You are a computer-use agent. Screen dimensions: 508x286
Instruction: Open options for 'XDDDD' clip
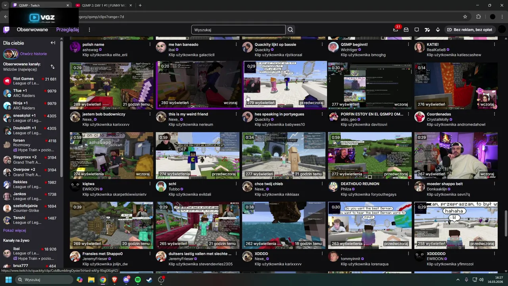[x=322, y=254]
